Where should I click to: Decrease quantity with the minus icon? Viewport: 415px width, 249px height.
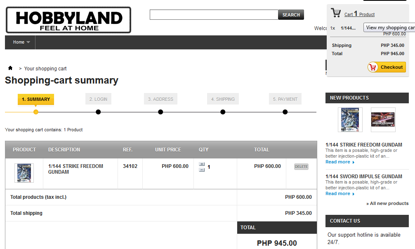202,170
